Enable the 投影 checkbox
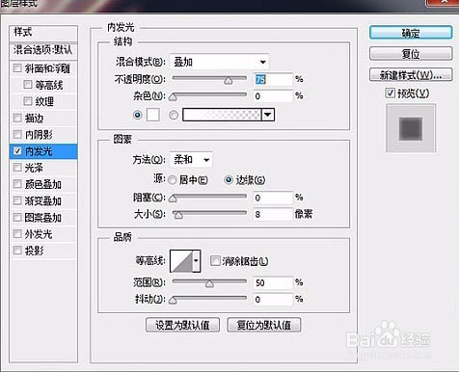This screenshot has width=459, height=372. 17,251
